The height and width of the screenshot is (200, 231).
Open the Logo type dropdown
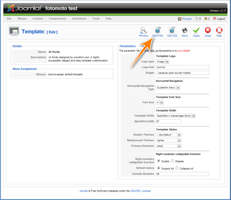coord(162,62)
